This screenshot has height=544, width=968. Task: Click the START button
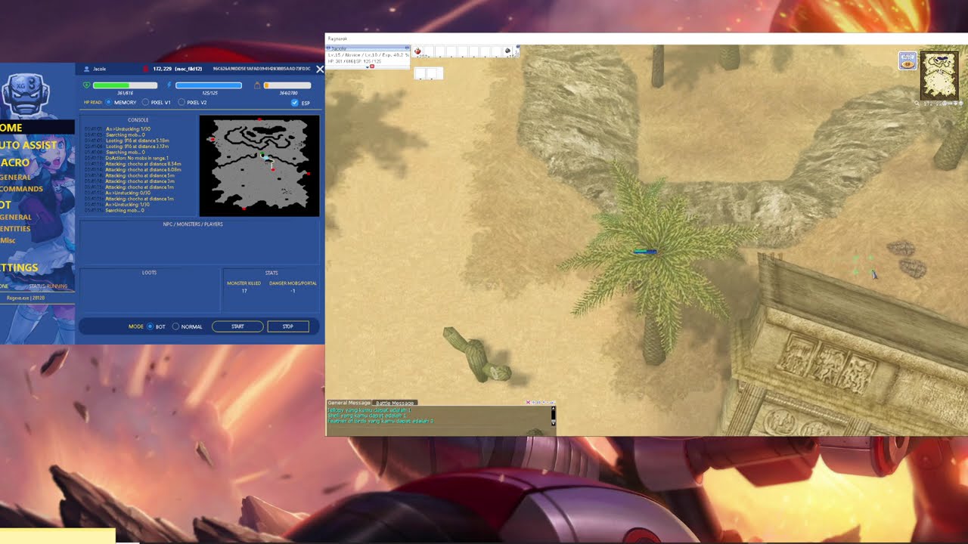point(237,326)
